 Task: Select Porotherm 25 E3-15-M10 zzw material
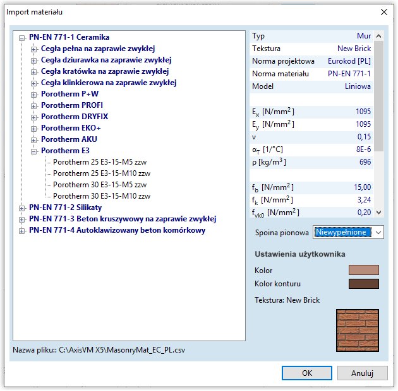pos(101,173)
